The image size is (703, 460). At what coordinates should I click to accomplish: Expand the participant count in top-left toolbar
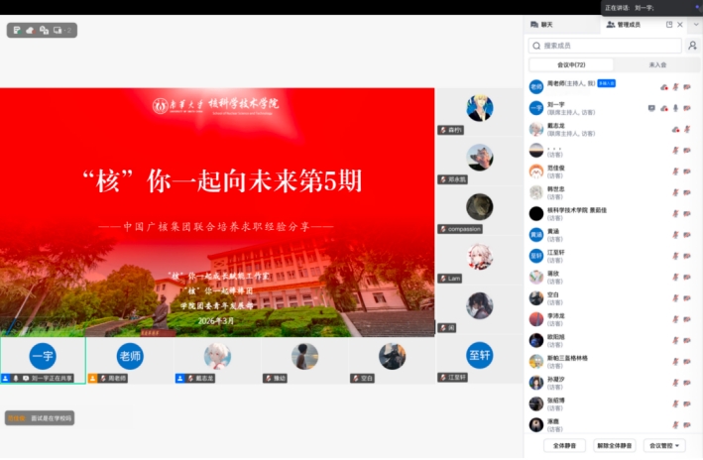(68, 31)
